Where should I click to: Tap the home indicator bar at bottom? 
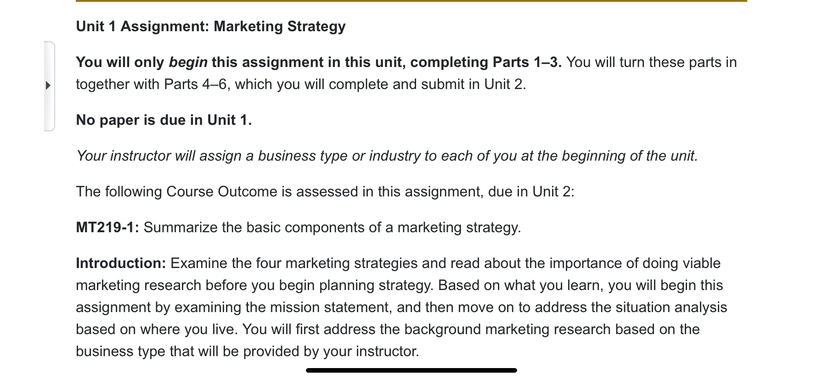[411, 370]
